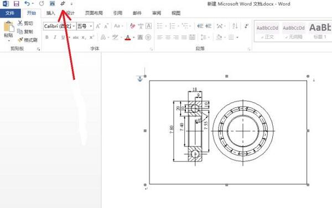Click the picture icon in Quick Access Toolbar
332x208 pixels.
pyautogui.click(x=52, y=3)
